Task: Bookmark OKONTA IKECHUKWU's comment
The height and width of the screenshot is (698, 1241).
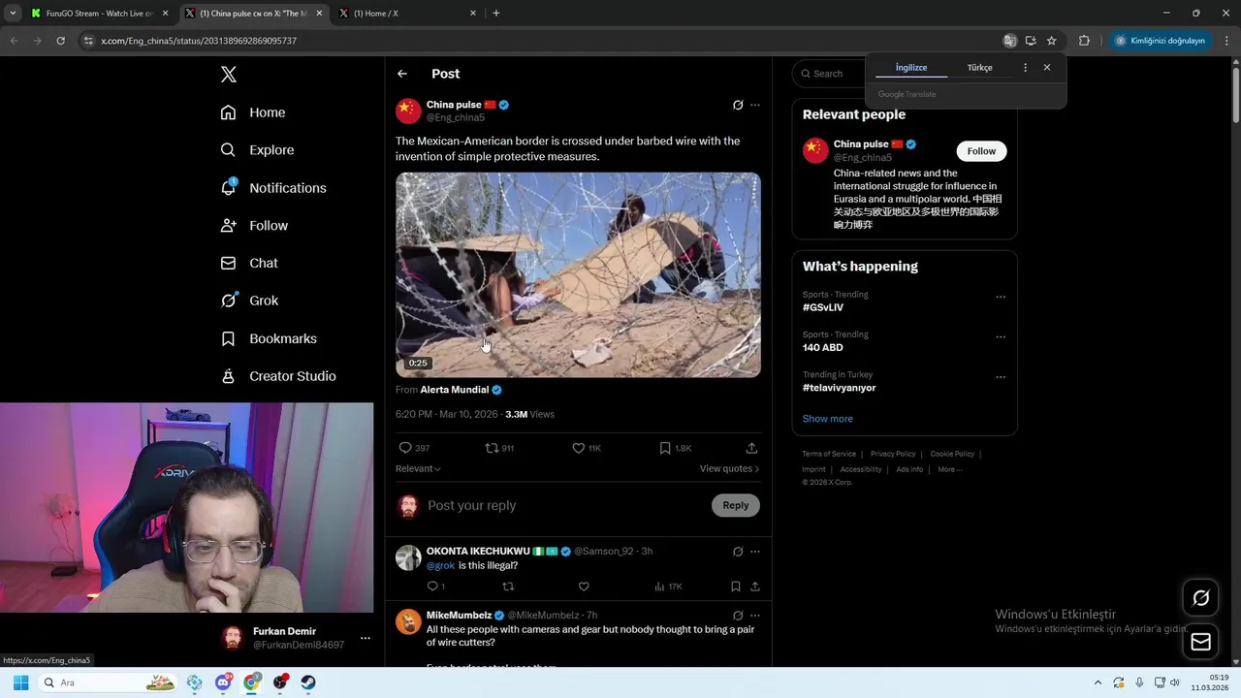Action: (736, 587)
